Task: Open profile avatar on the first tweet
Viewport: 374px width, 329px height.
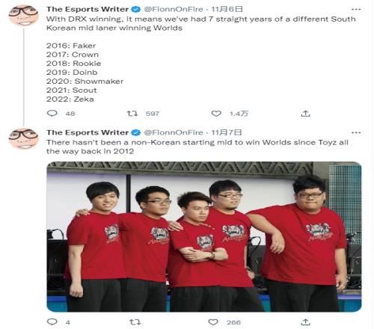Action: click(x=23, y=16)
